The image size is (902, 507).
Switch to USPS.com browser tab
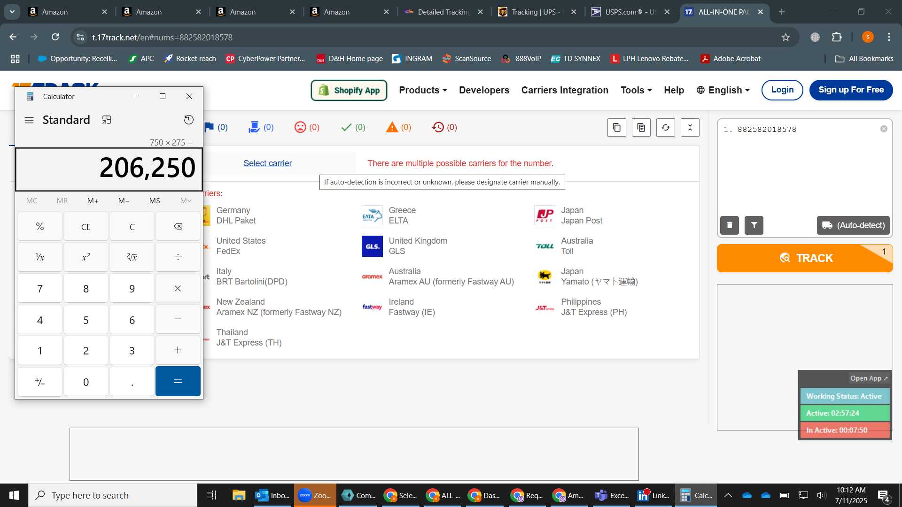click(x=631, y=12)
